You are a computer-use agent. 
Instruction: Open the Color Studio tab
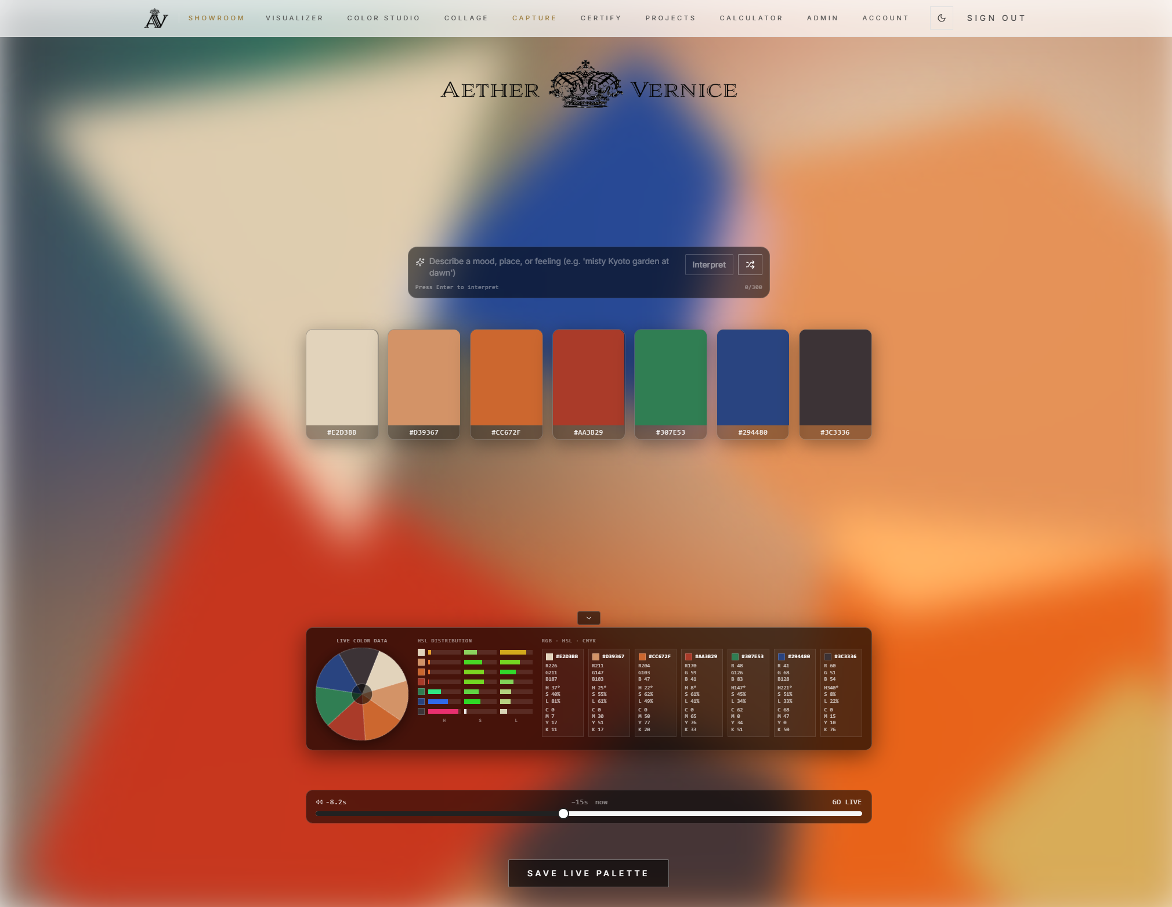click(x=384, y=18)
